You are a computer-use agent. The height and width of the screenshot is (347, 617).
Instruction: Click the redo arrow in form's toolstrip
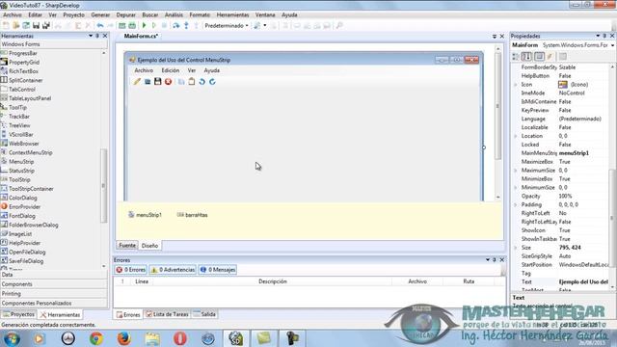pos(212,81)
